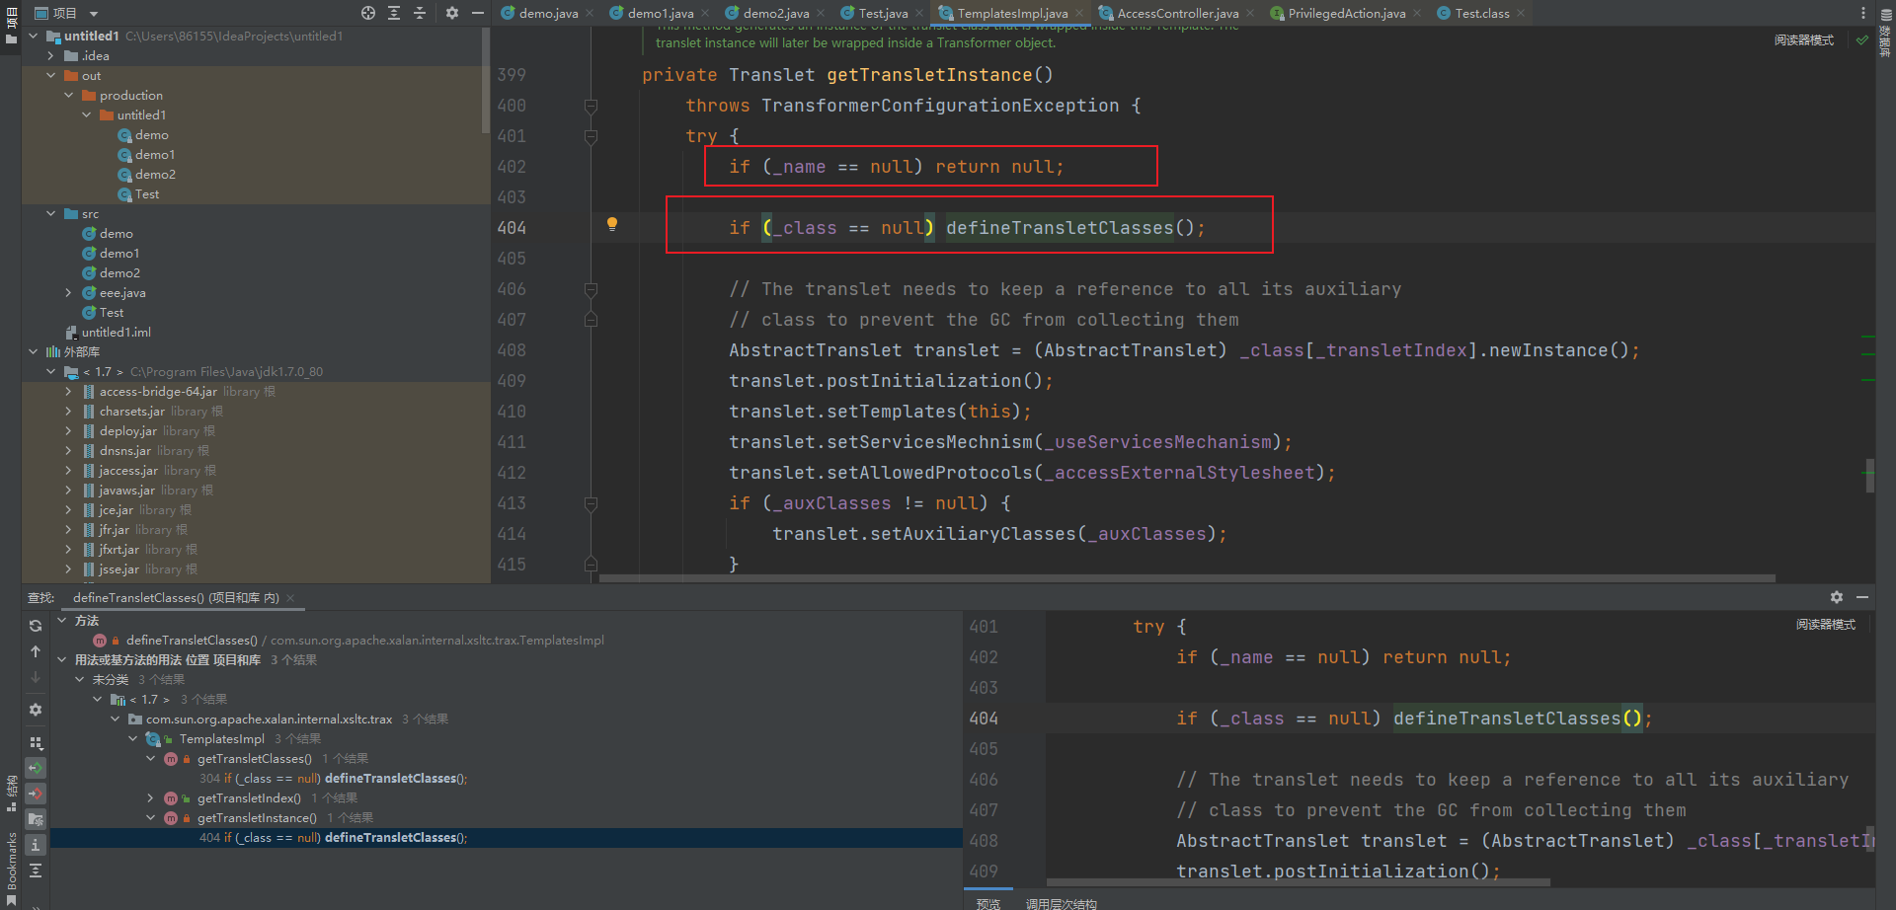
Task: Collapse the out folder
Action: pos(51,75)
